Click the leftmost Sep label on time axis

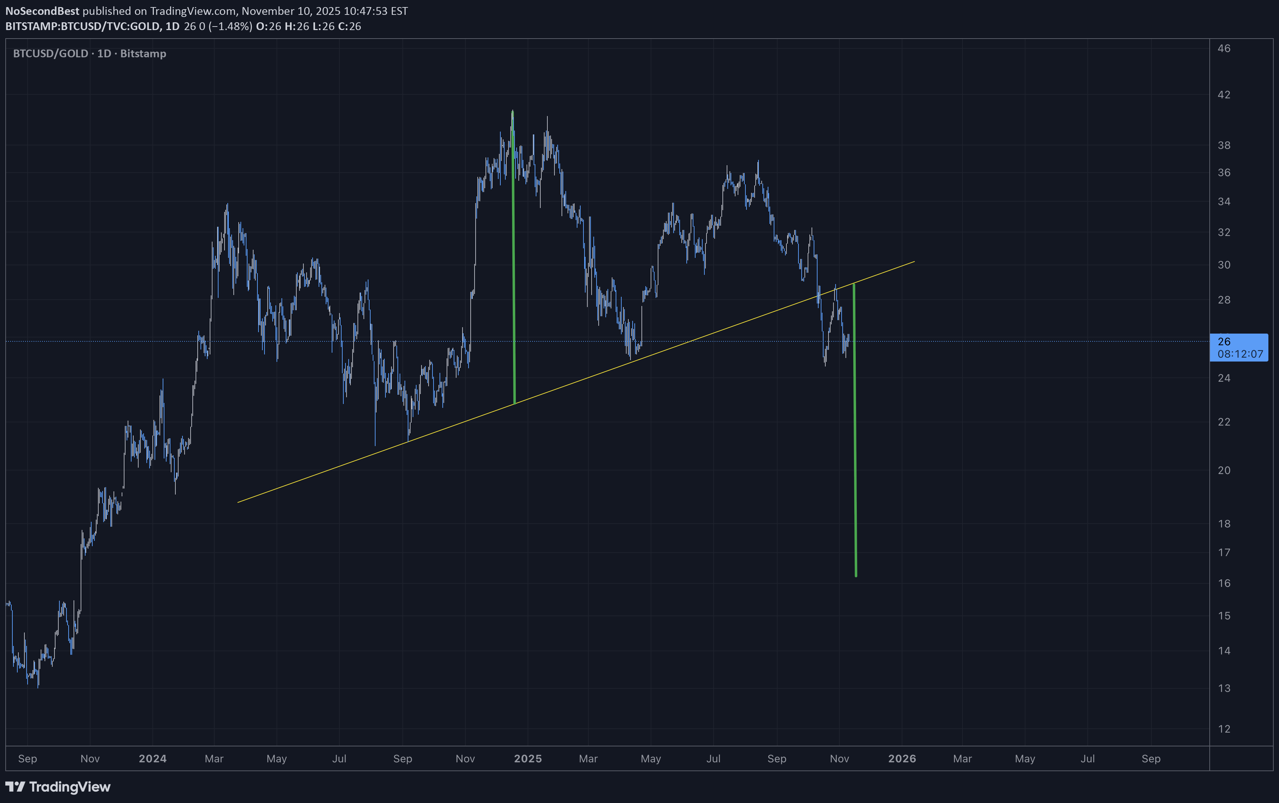point(28,758)
